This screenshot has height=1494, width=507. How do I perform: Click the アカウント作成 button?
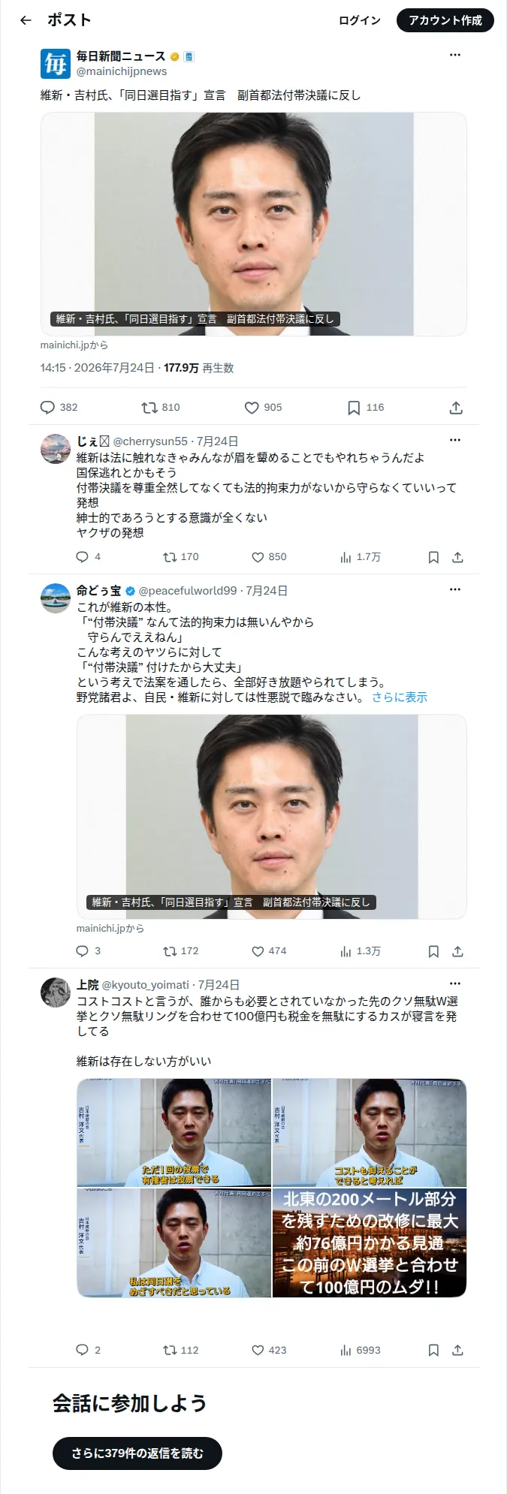click(x=445, y=20)
